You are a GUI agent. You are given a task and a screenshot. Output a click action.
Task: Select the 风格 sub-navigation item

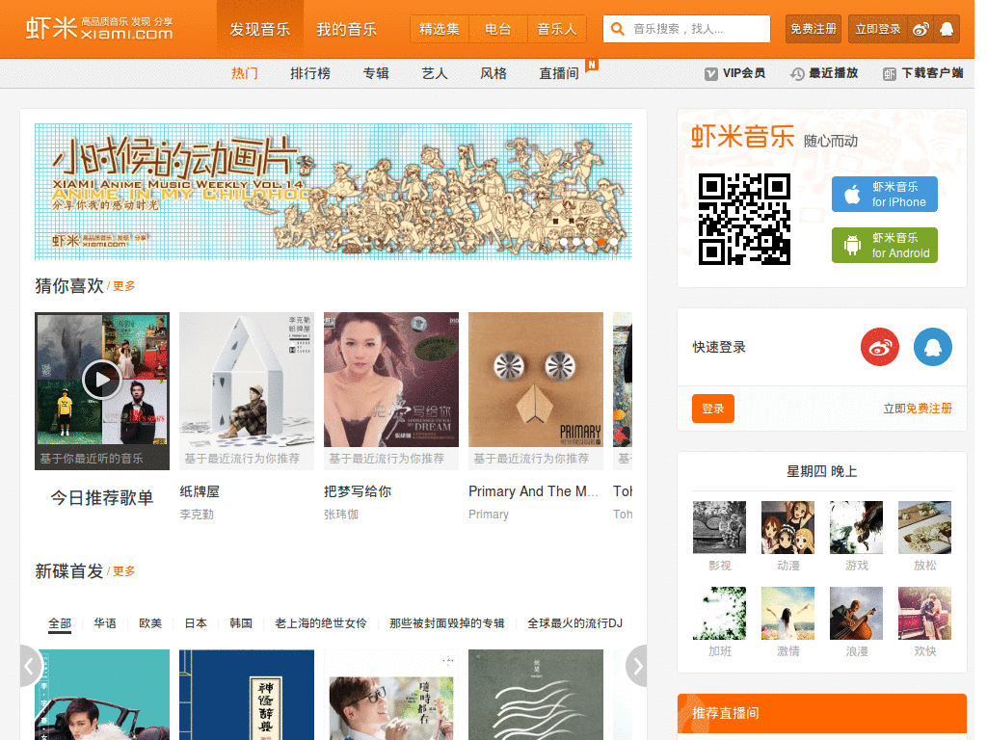(493, 73)
